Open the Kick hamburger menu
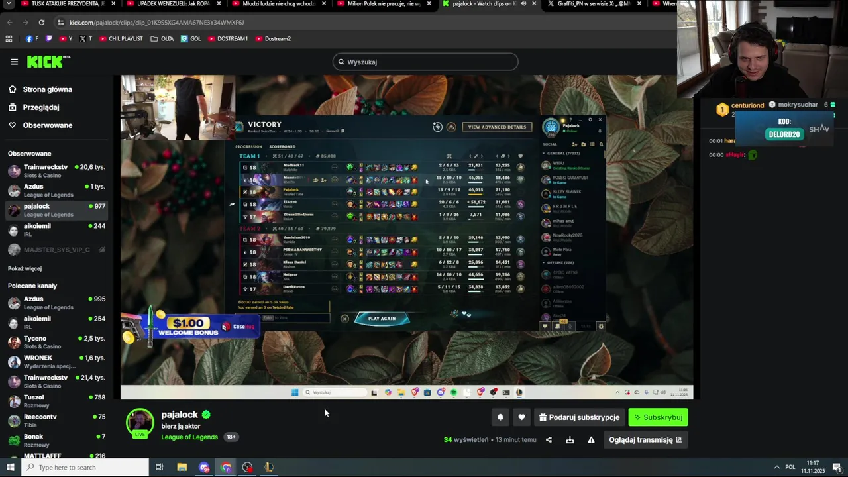Image resolution: width=848 pixels, height=477 pixels. (x=14, y=62)
